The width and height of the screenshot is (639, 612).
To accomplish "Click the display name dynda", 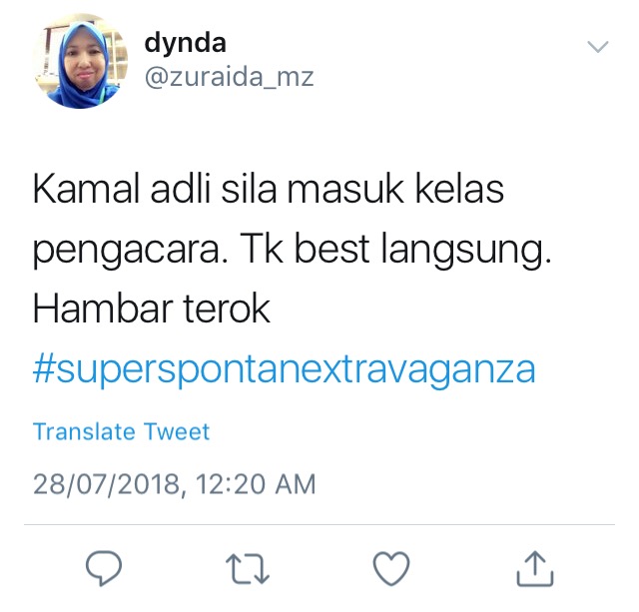I will (x=185, y=43).
